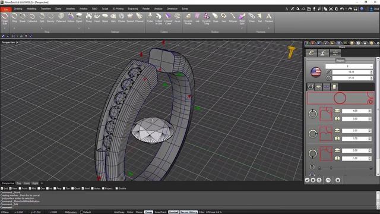The image size is (380, 214).
Task: Select the Cutters in Line tool
Action: (x=159, y=18)
